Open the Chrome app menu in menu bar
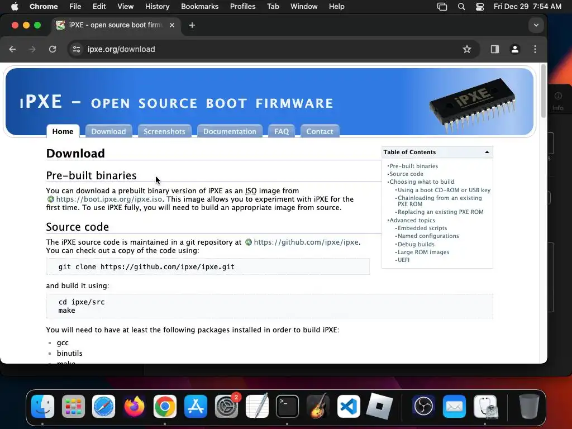Viewport: 572px width, 429px height. click(44, 6)
